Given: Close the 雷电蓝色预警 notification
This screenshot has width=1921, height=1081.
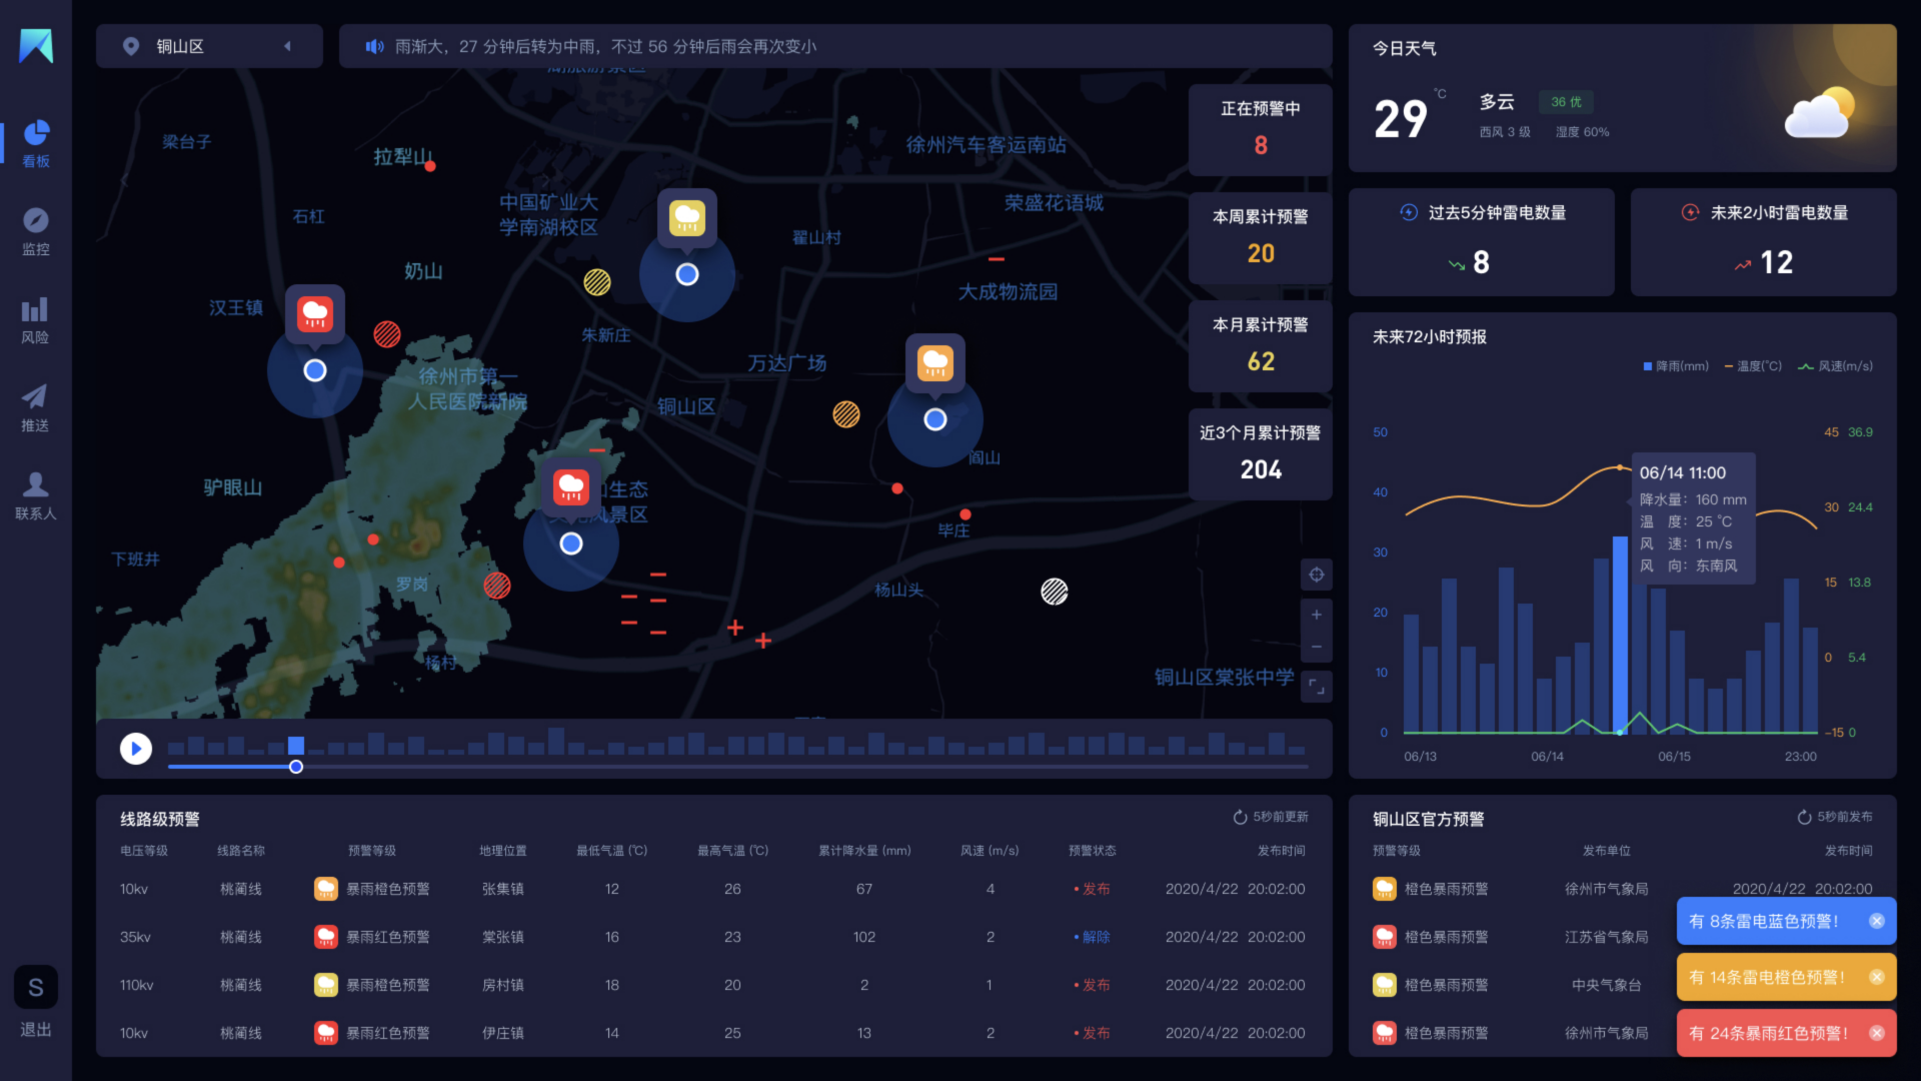Looking at the screenshot, I should 1876,921.
